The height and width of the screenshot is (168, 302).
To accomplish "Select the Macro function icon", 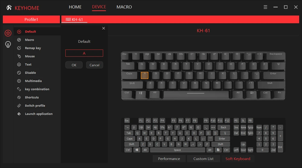I will coord(19,40).
